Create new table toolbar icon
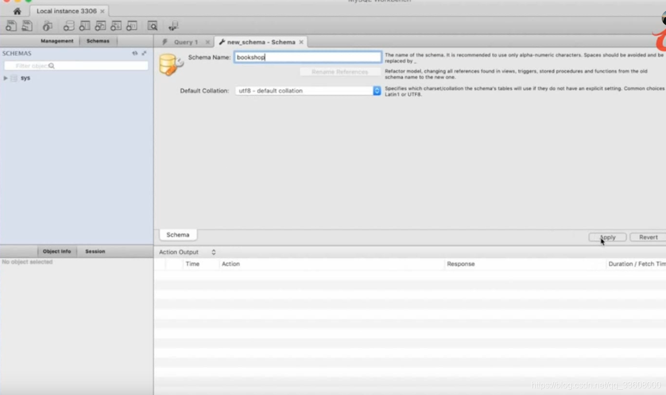The height and width of the screenshot is (395, 666). coord(85,25)
